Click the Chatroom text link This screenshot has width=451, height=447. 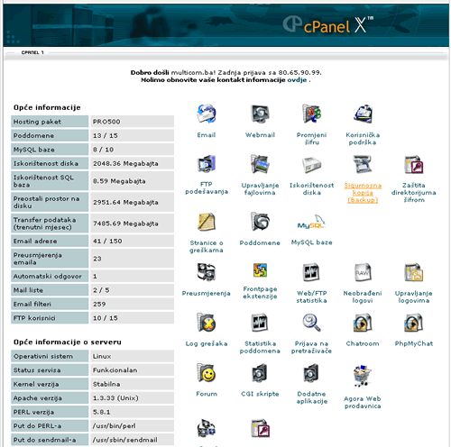(363, 343)
